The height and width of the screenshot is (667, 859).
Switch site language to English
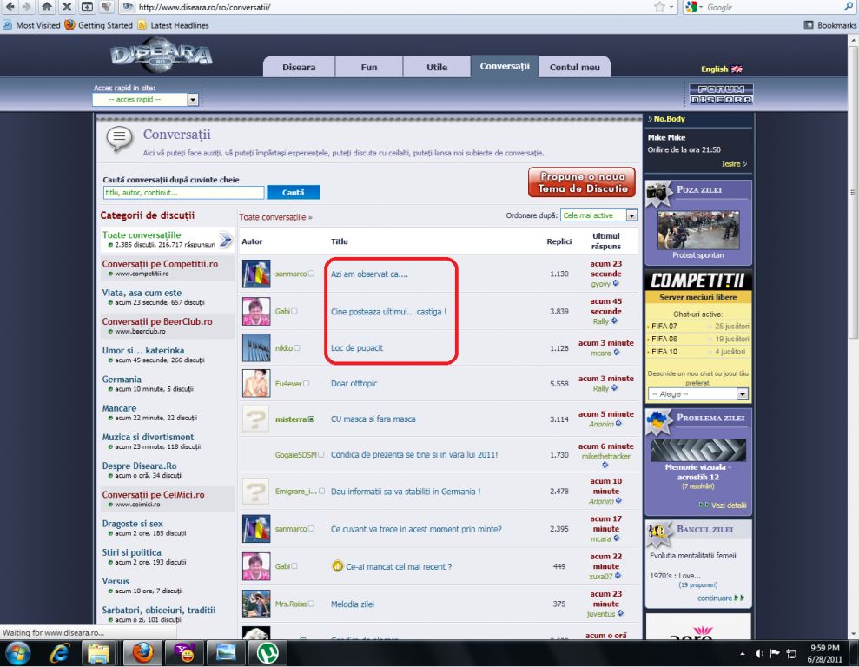pos(714,69)
